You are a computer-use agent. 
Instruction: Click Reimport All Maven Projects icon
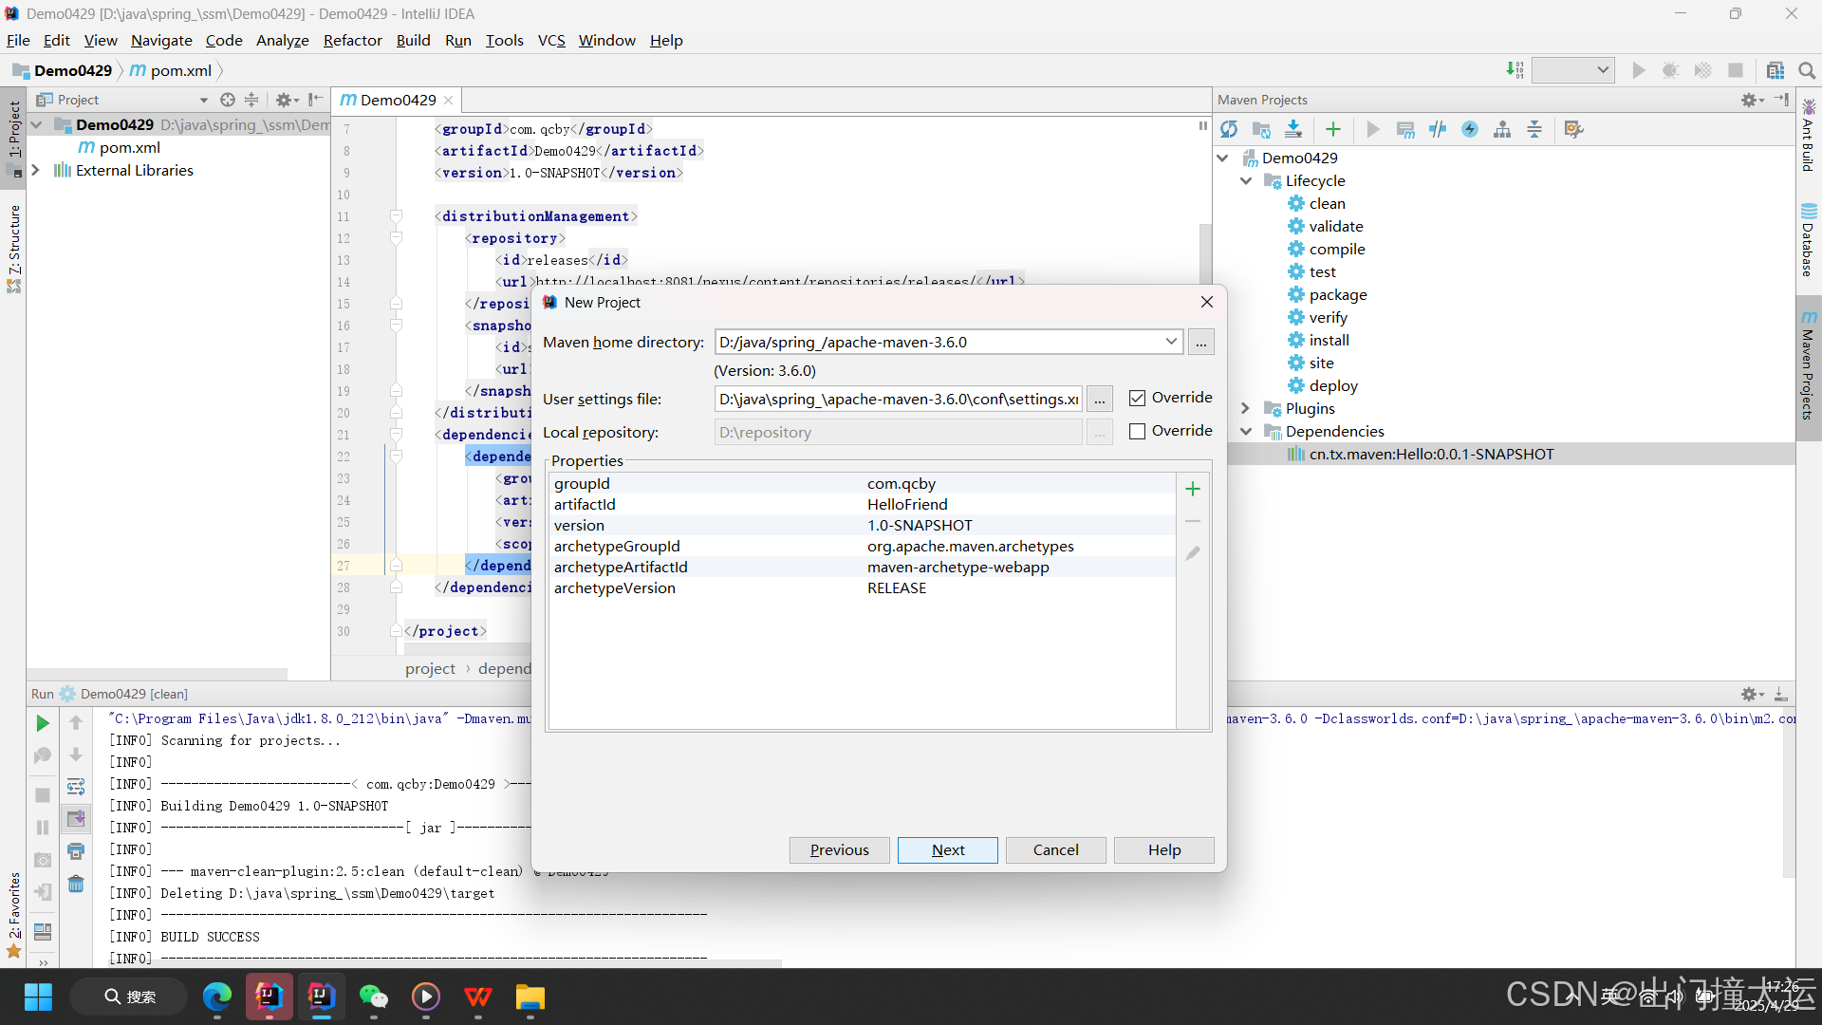tap(1229, 129)
